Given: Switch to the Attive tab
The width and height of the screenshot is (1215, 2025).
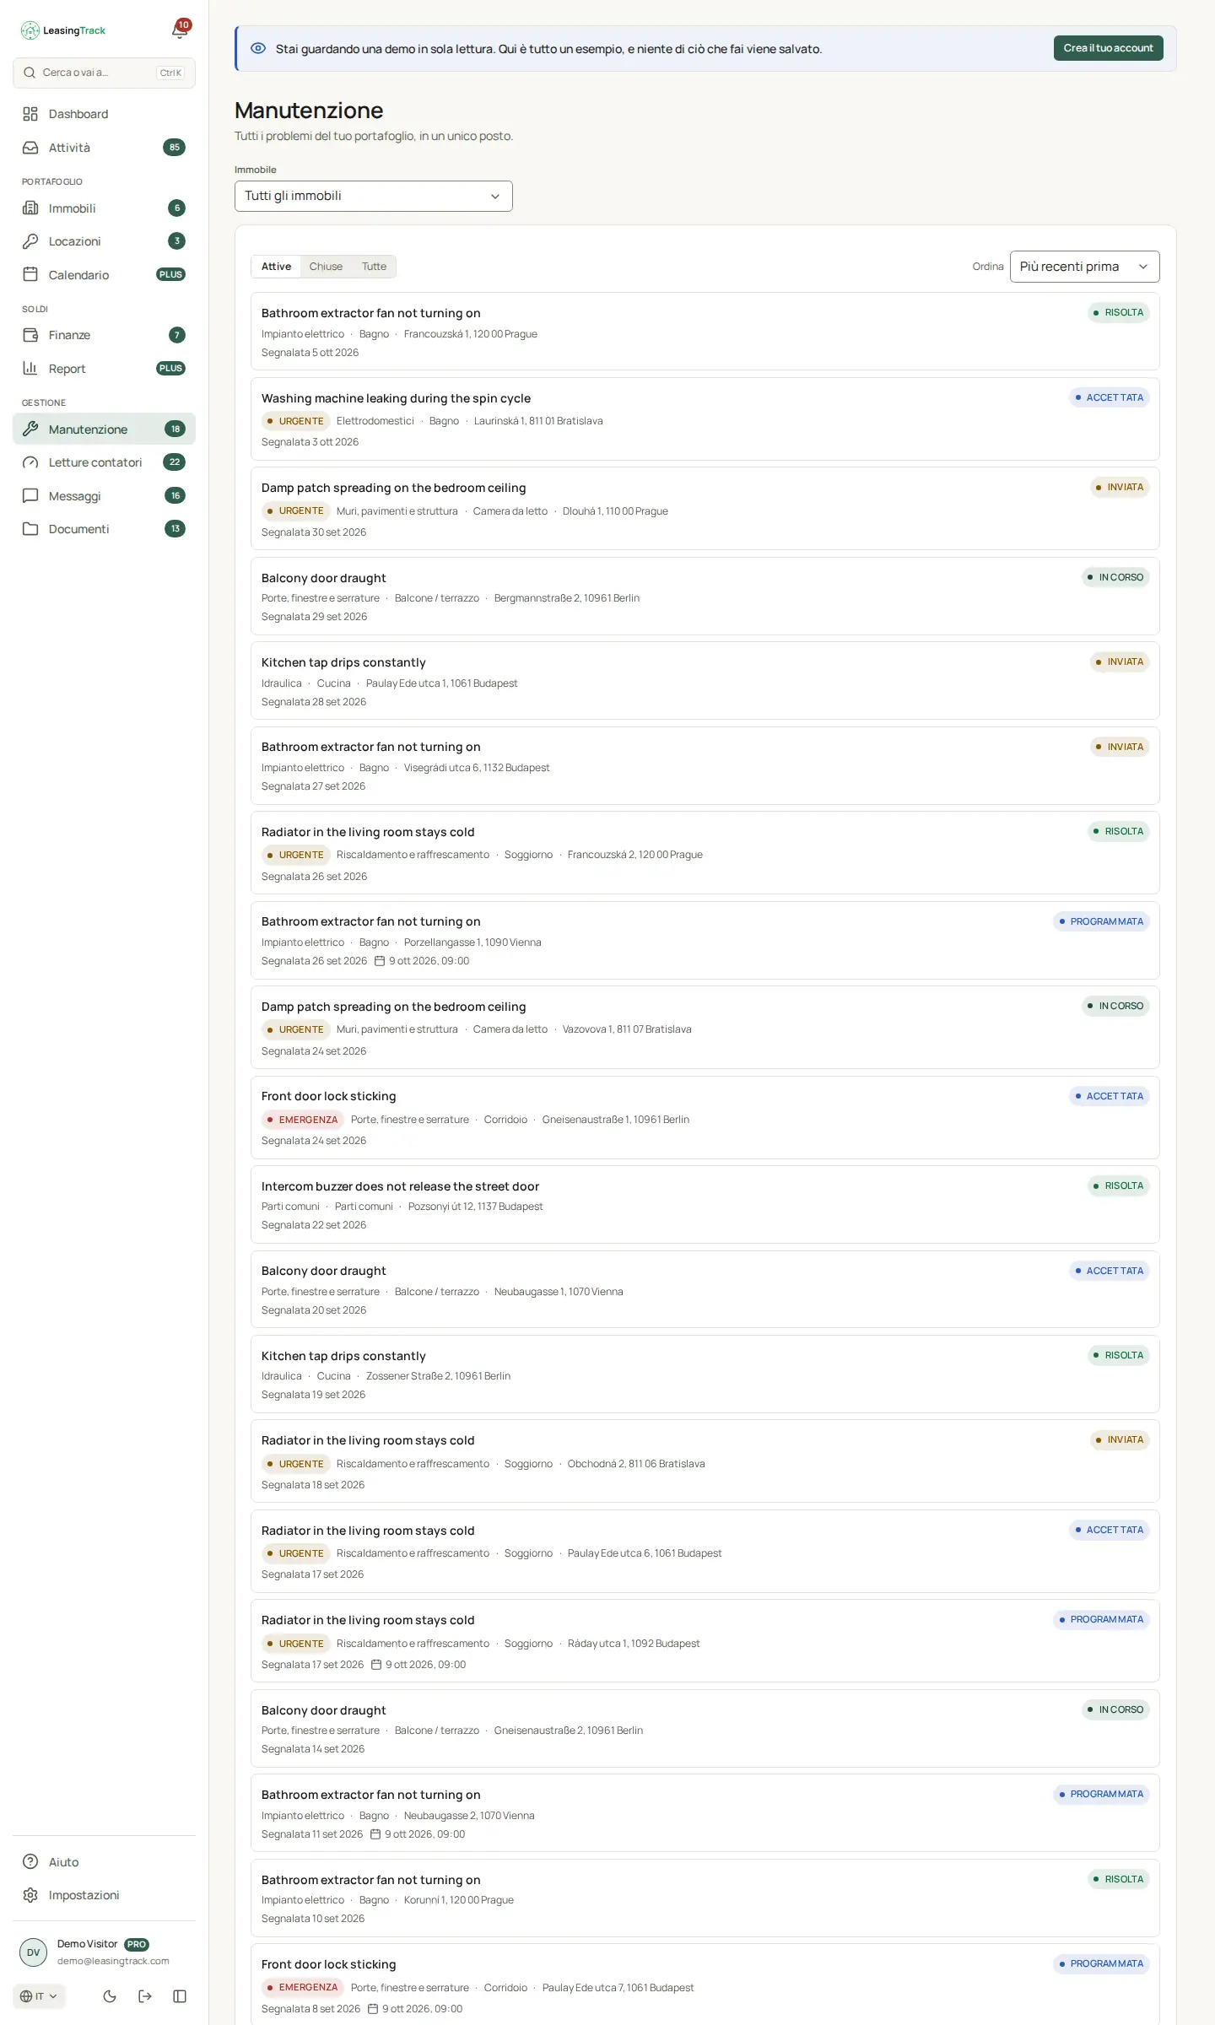Looking at the screenshot, I should point(276,267).
